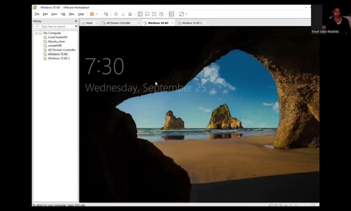Screen dimensions: 351x211
Task: Click the Unity mode toolbar icon
Action: coord(161,14)
